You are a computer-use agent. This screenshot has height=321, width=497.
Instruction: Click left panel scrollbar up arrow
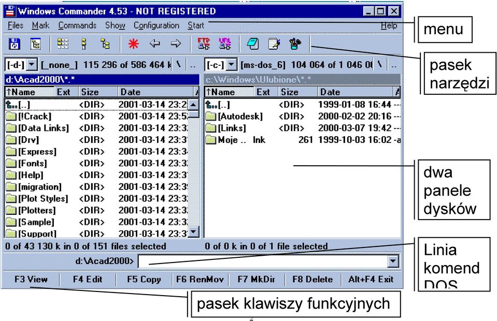(x=194, y=105)
